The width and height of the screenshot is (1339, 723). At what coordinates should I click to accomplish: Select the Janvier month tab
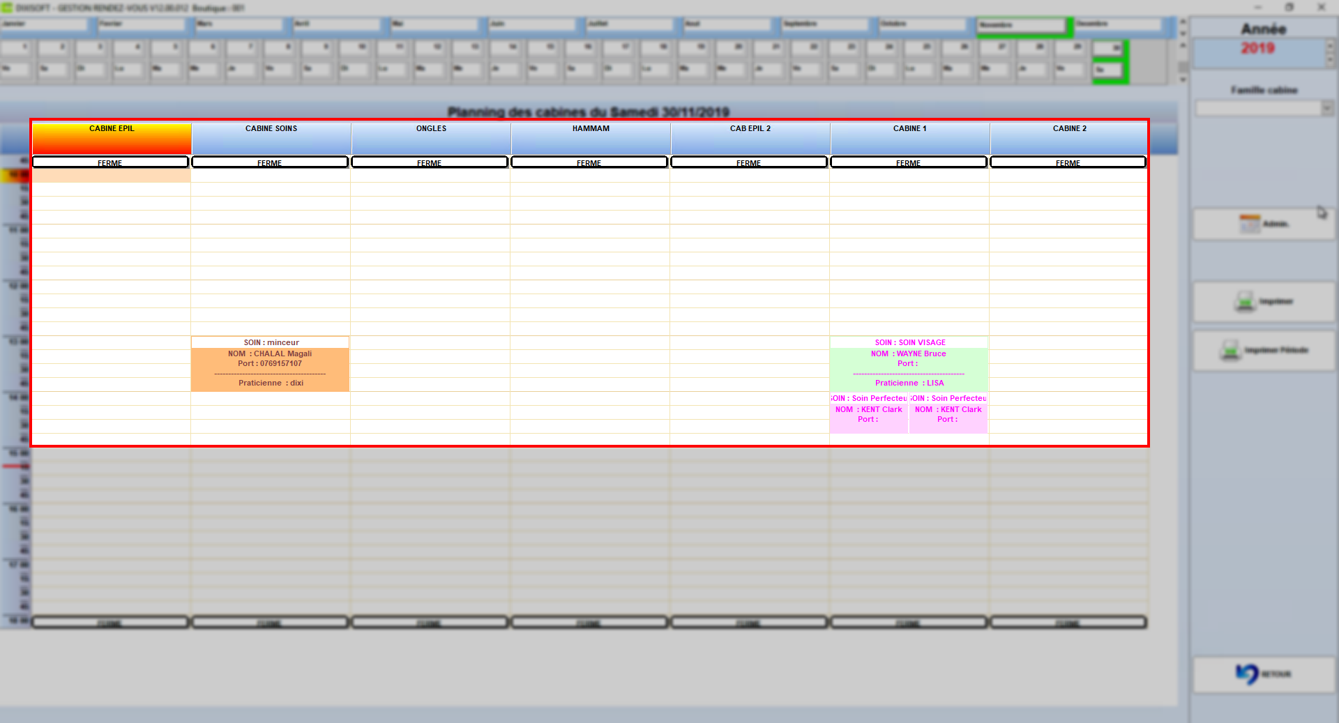44,24
